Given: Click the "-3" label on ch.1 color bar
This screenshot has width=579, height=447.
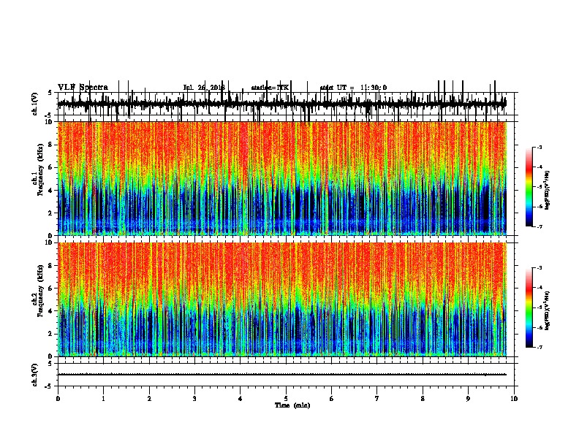Looking at the screenshot, I should [540, 147].
